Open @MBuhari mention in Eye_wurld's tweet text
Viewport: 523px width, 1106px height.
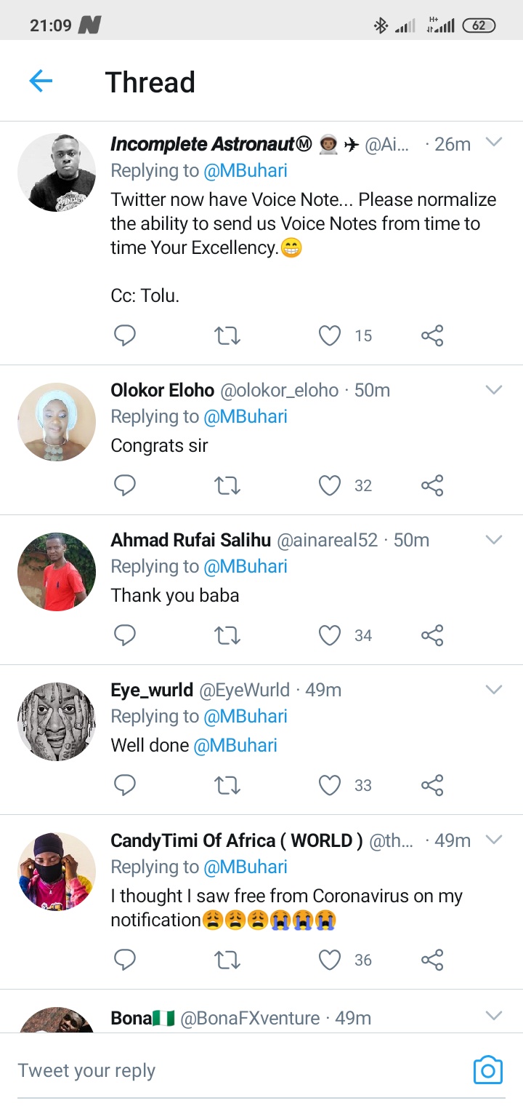tap(235, 745)
